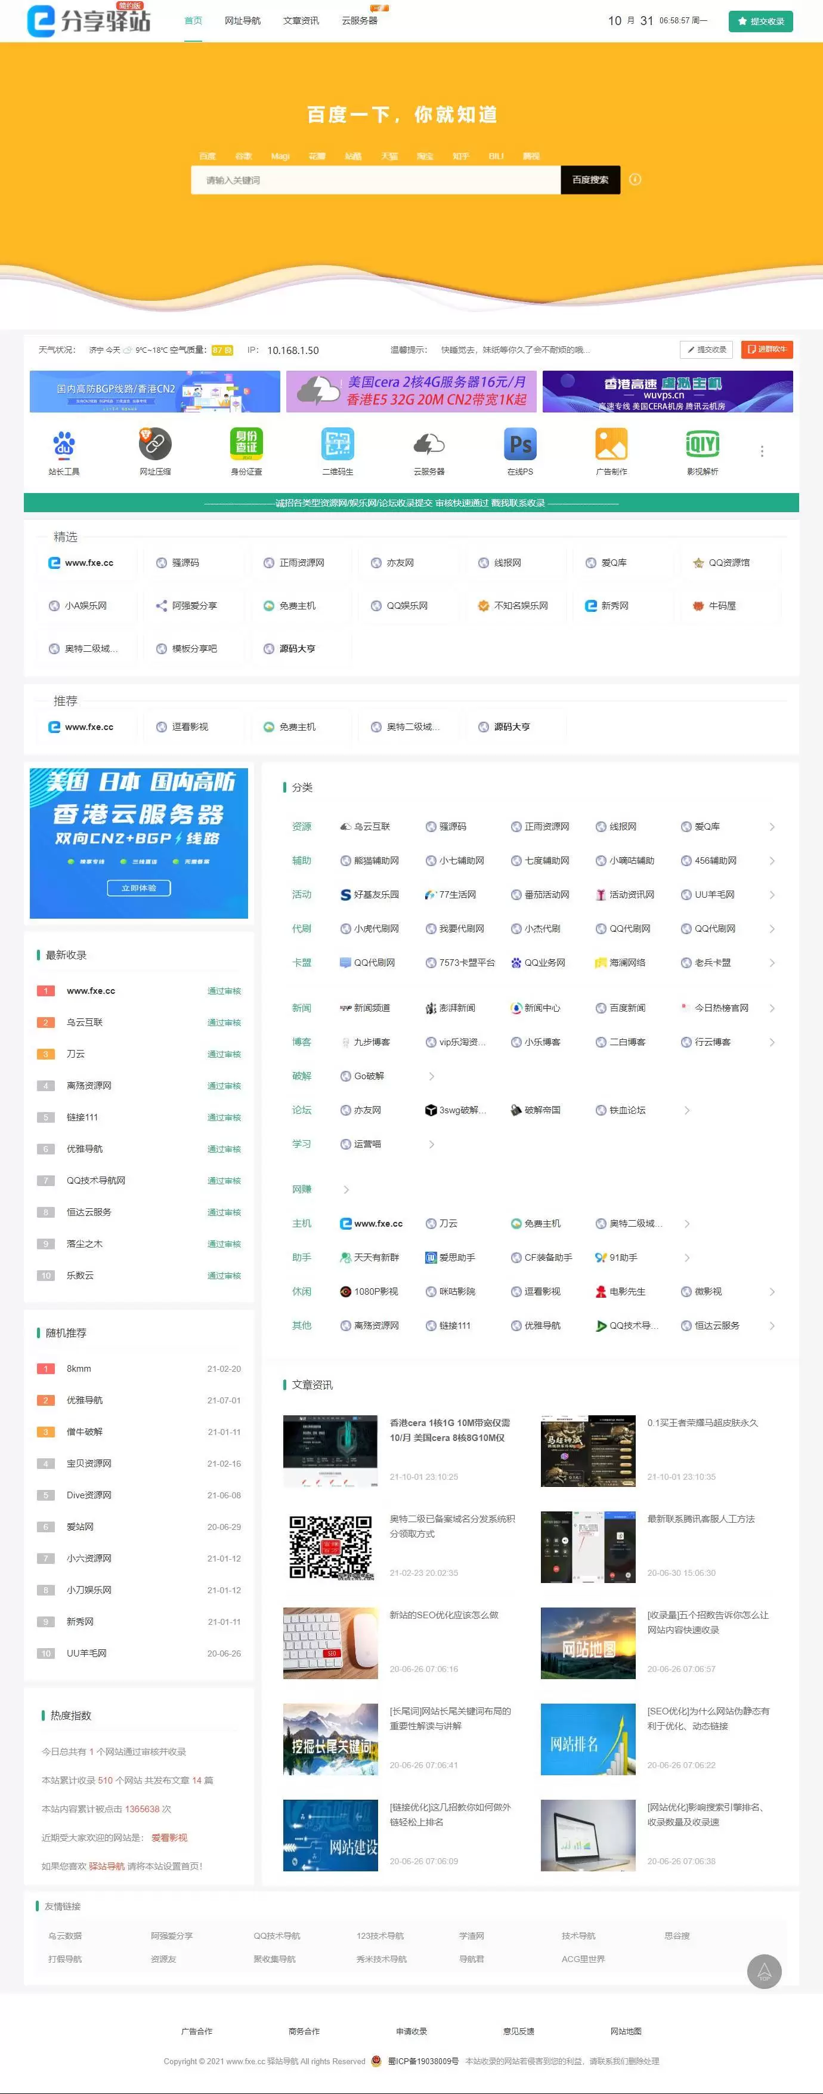
Task: Expand the 网赚 category row arrow
Action: click(x=346, y=1189)
